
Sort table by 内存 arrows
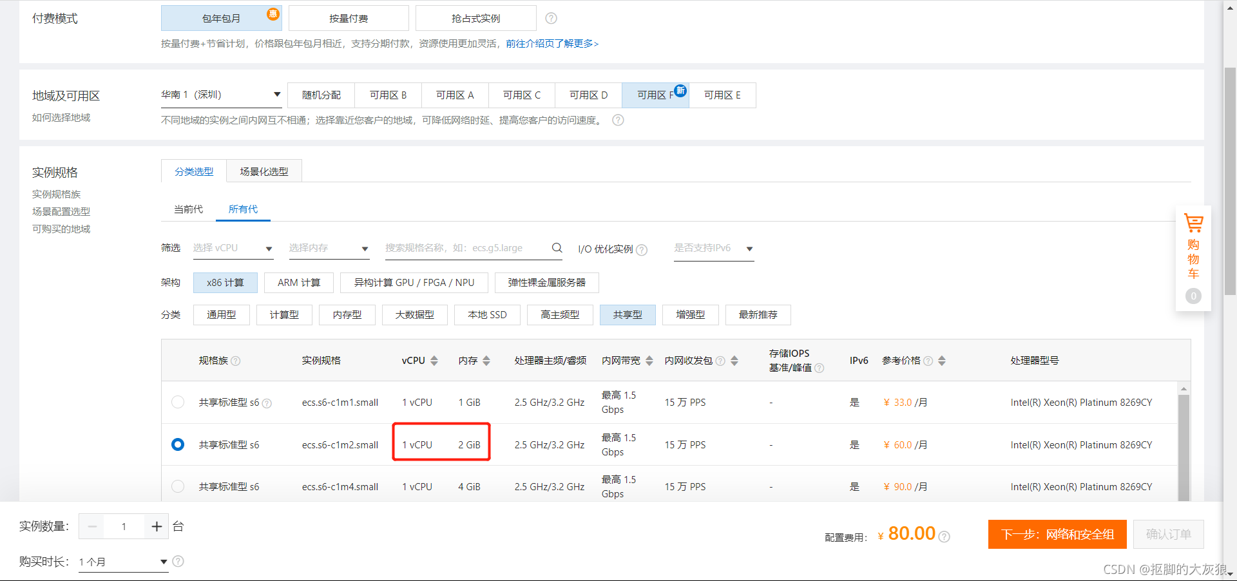486,361
